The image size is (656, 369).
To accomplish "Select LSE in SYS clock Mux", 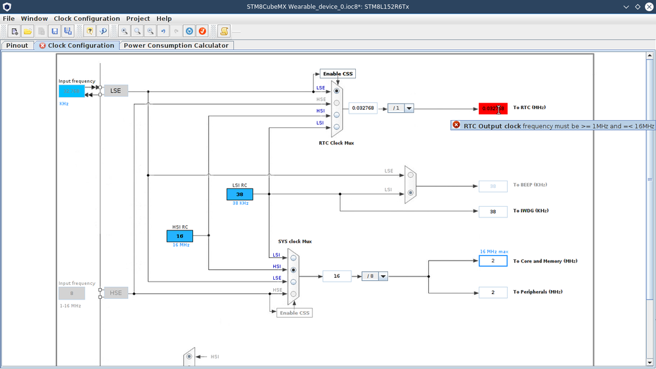I will (294, 282).
